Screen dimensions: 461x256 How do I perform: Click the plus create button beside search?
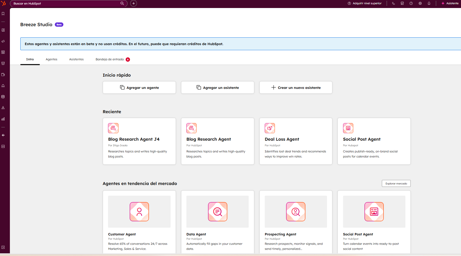pyautogui.click(x=133, y=3)
